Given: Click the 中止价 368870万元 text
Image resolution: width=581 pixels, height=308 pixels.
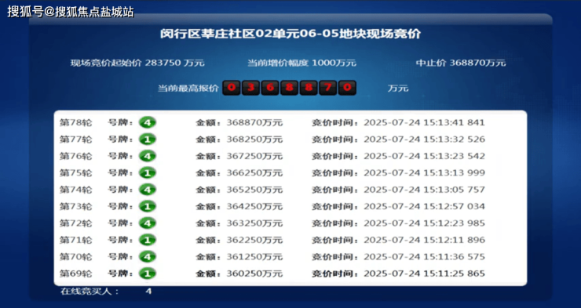Looking at the screenshot, I should click(x=461, y=63).
